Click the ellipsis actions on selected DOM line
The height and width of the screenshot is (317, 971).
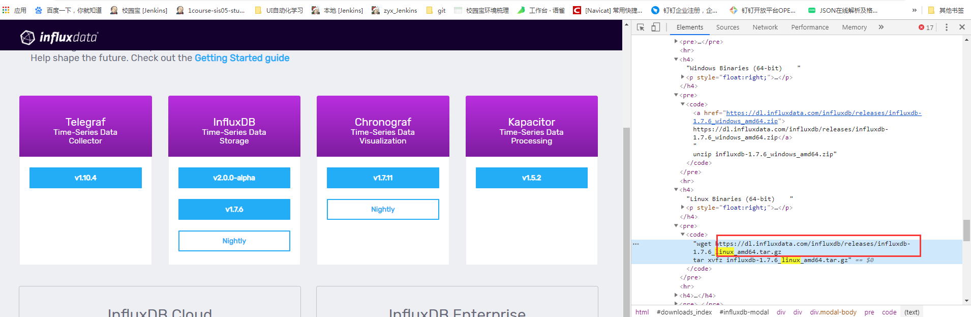pyautogui.click(x=635, y=244)
